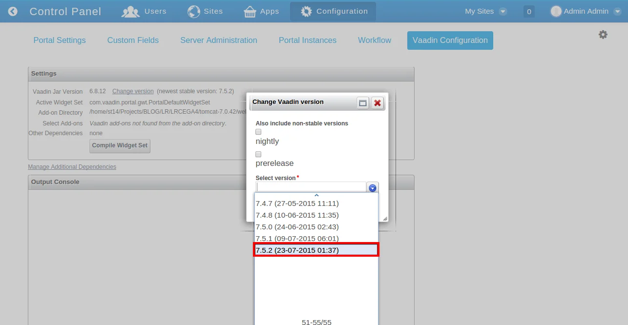Choose version 7.5.0 from list
This screenshot has width=628, height=325.
click(316, 227)
